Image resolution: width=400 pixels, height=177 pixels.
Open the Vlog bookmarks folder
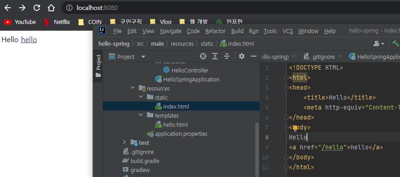point(161,22)
